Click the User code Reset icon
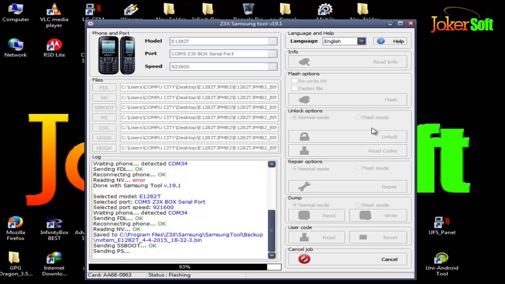The width and height of the screenshot is (505, 284). pyautogui.click(x=363, y=237)
